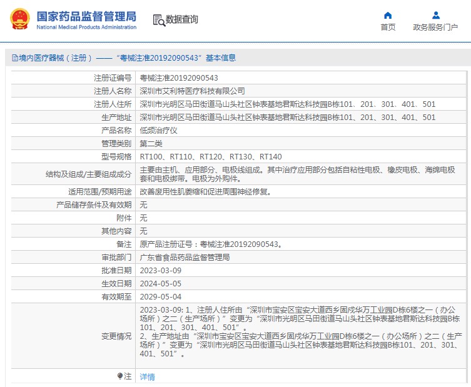The image size is (471, 387).
Task: Click the 注册证编号 row label
Action: pos(113,78)
